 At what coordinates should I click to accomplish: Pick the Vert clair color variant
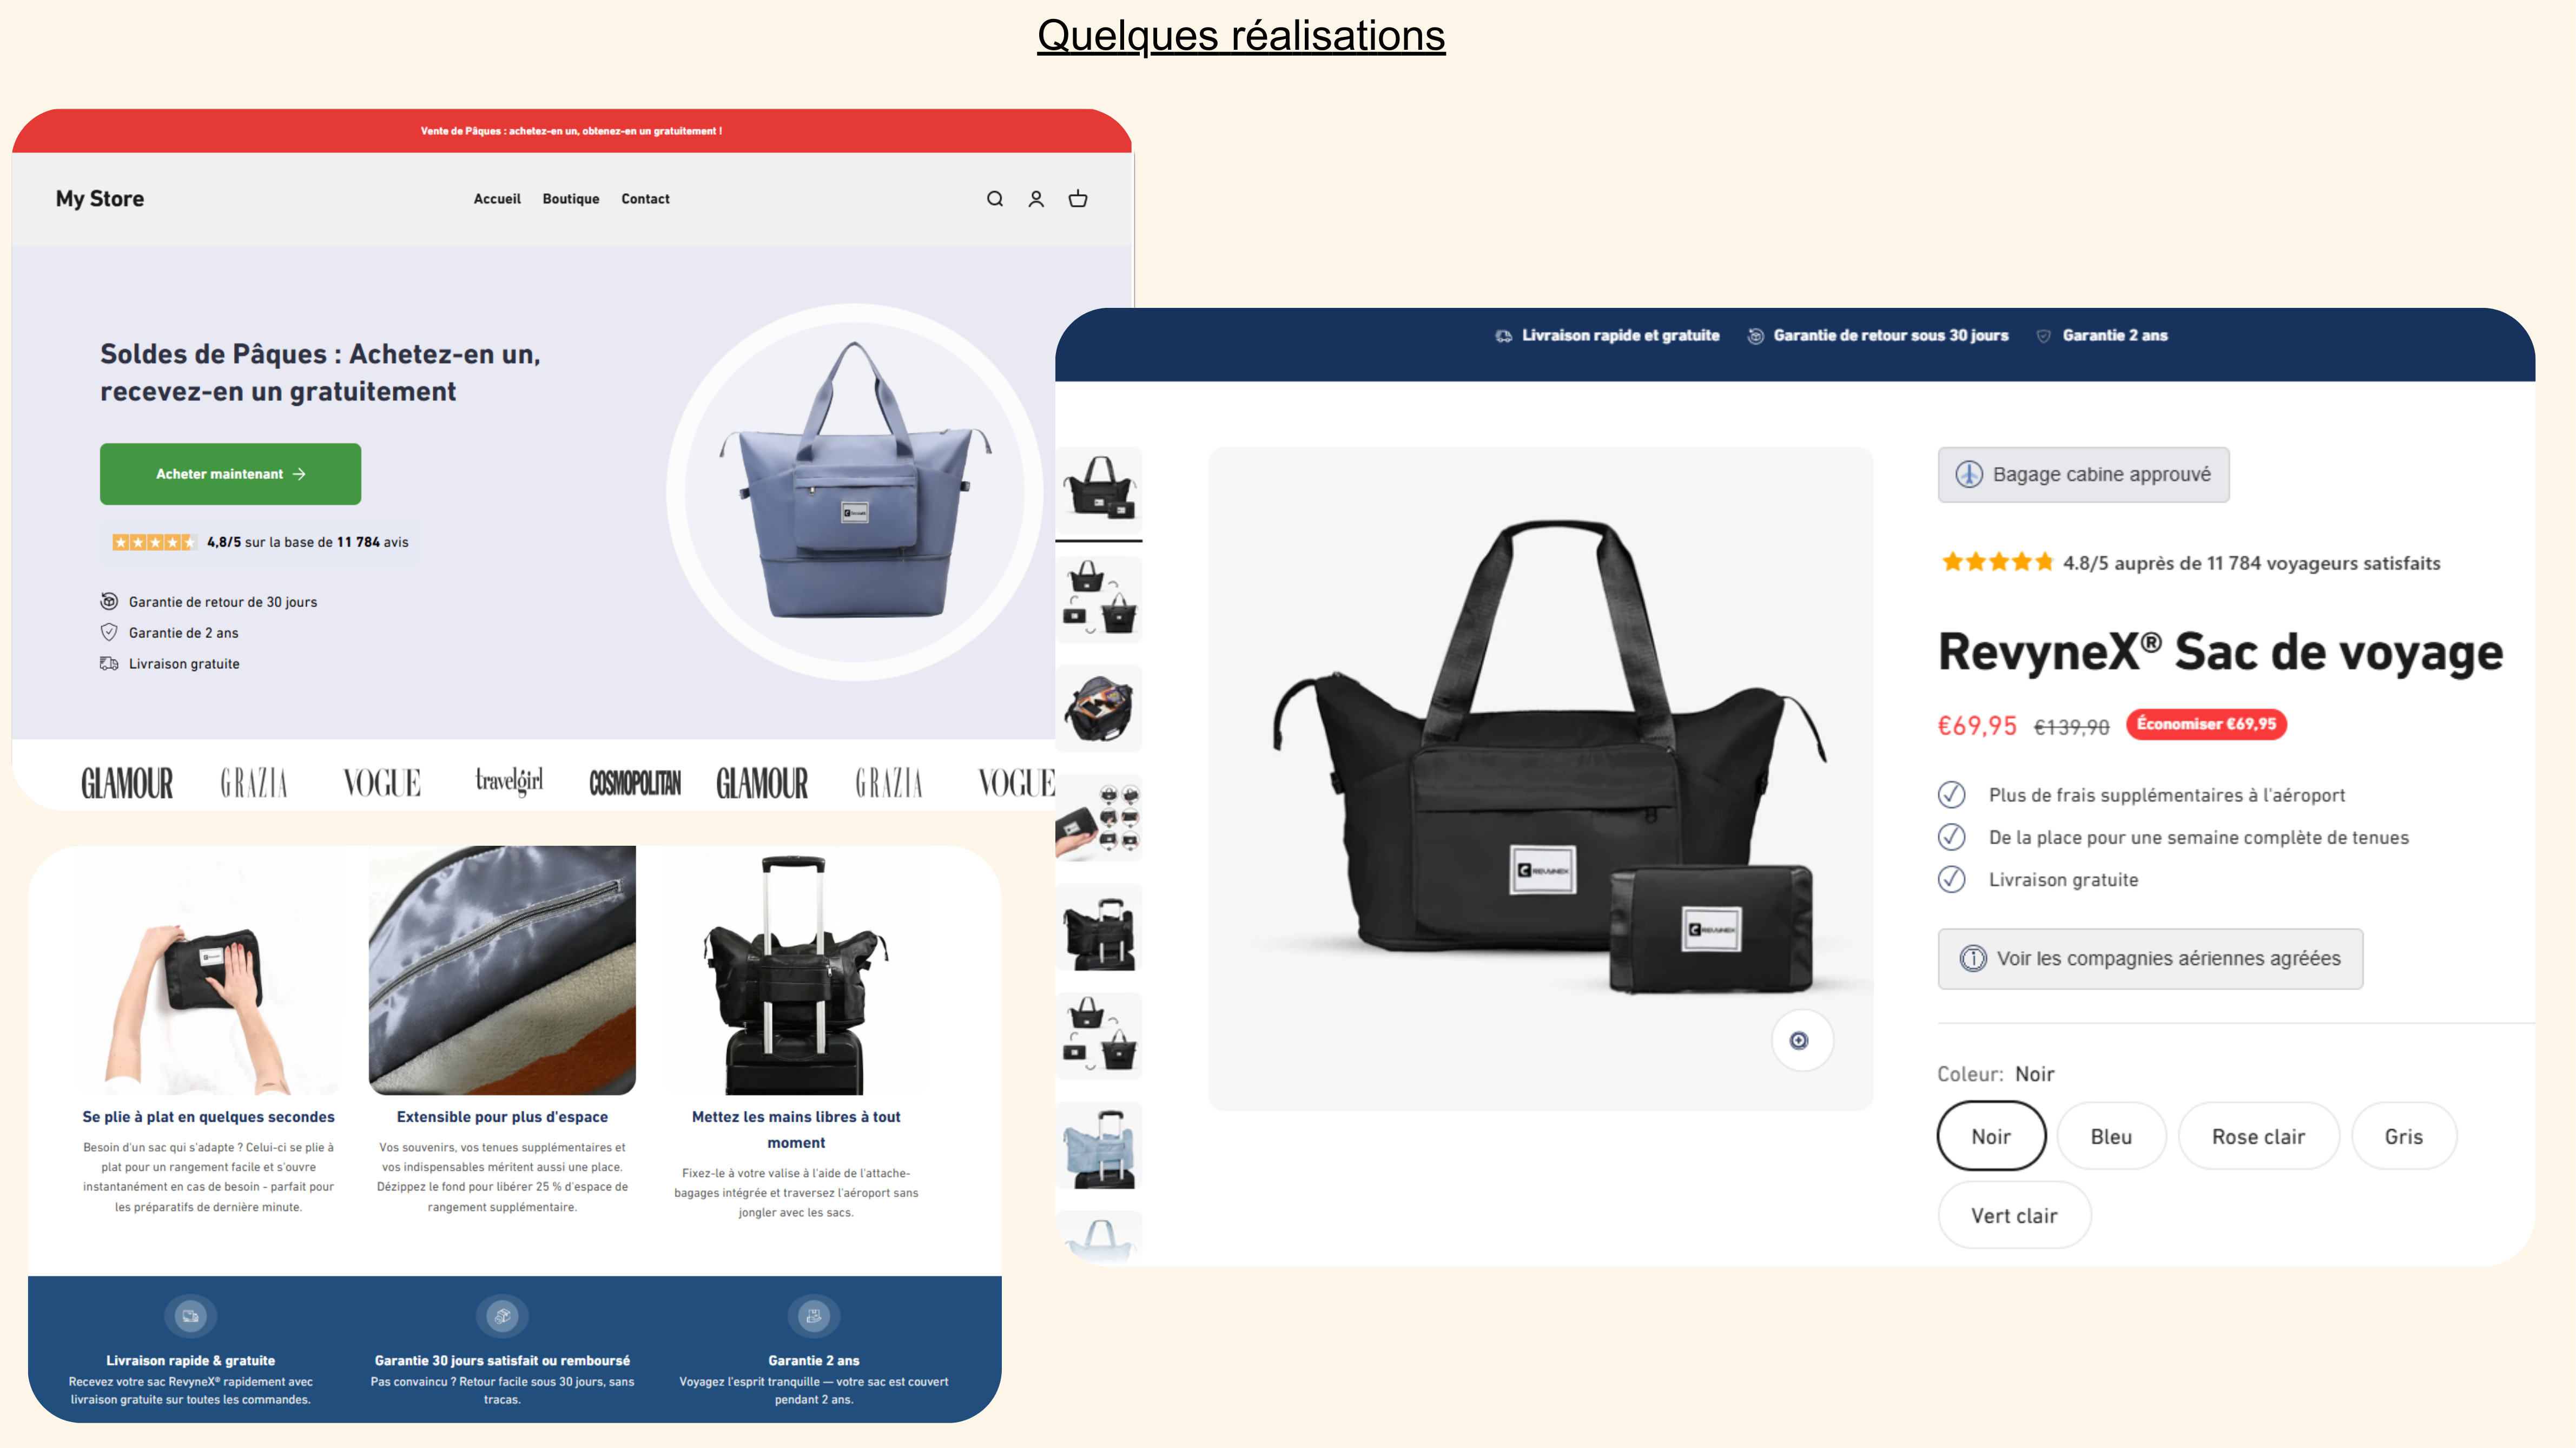2014,1216
